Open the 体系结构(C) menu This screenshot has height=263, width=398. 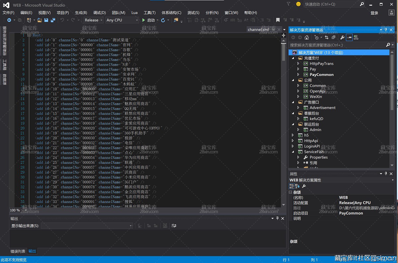point(171,13)
